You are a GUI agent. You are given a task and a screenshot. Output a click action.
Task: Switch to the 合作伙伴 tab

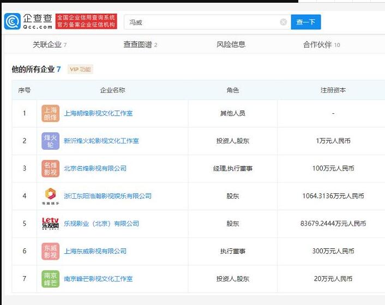click(321, 45)
